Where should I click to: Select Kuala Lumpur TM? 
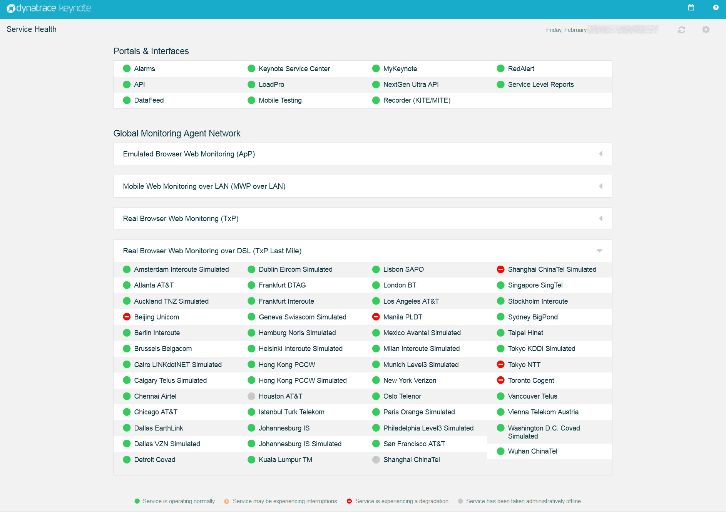pos(285,459)
